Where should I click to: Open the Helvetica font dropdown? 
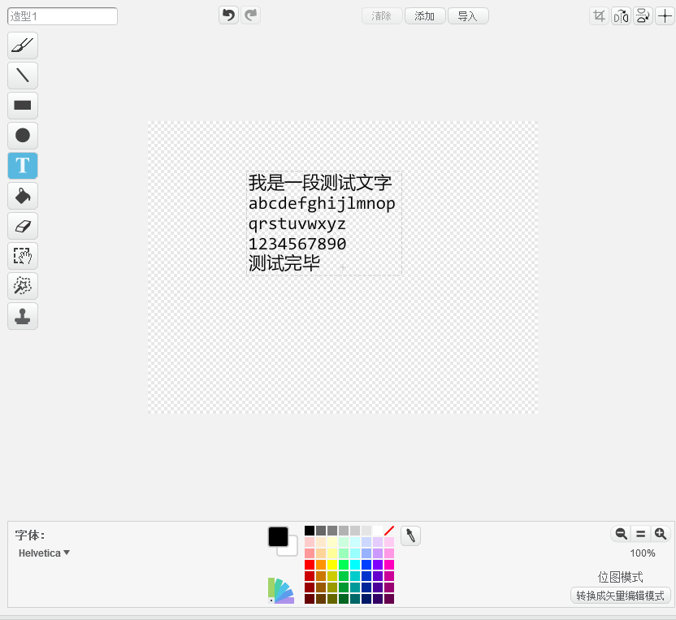click(x=44, y=553)
